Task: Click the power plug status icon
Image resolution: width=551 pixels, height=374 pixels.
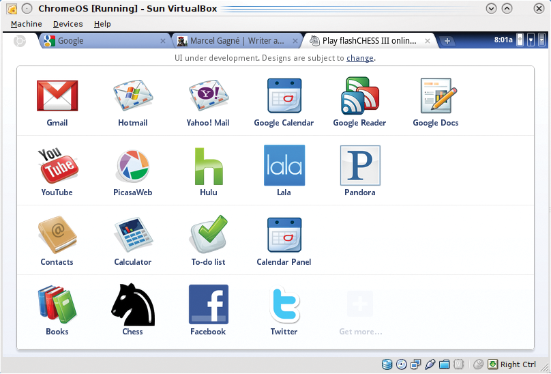Action: tap(520, 40)
